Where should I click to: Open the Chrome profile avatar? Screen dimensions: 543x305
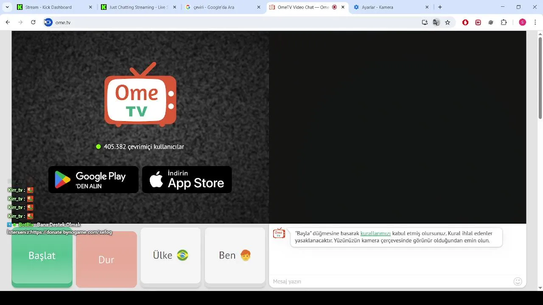pos(522,22)
